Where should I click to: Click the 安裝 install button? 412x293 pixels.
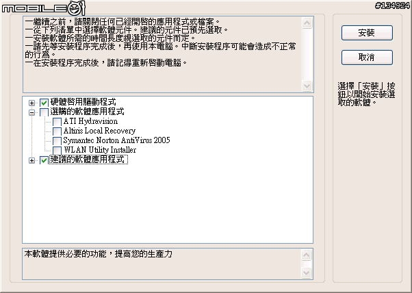pos(367,33)
